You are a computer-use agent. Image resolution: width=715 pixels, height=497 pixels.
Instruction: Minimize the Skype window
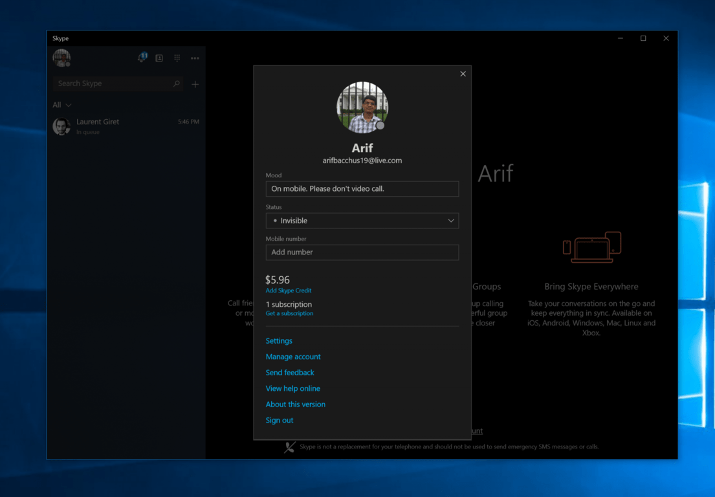(x=620, y=38)
